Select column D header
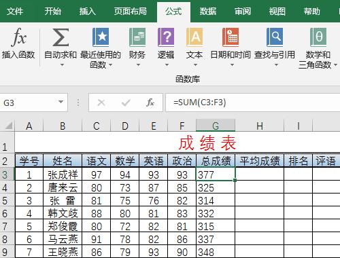The width and height of the screenshot is (340, 258). tap(125, 126)
